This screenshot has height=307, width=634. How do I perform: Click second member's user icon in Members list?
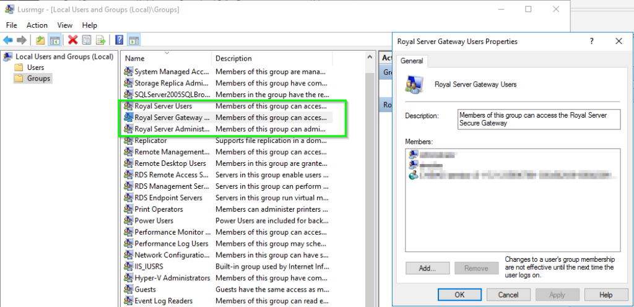(413, 165)
